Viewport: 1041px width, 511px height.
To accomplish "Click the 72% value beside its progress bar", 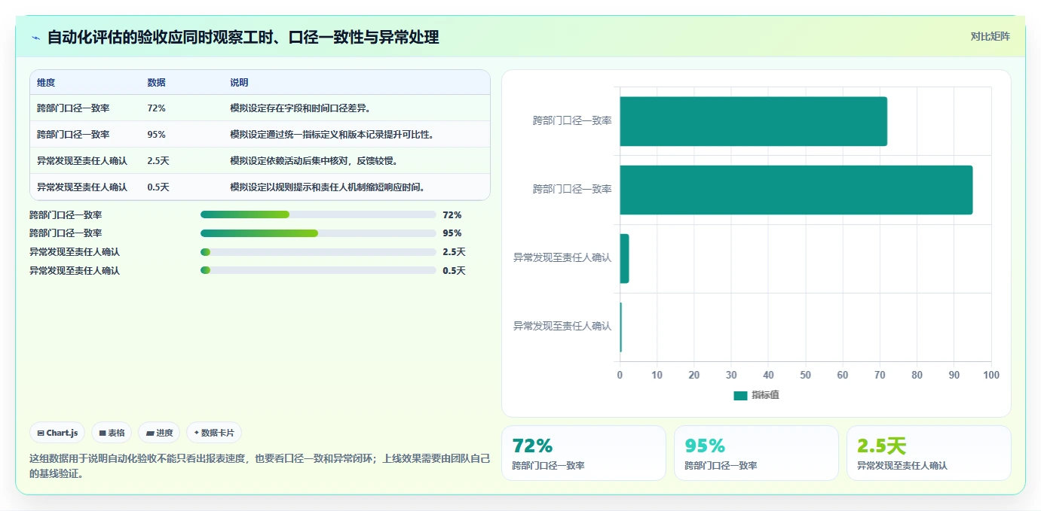I will (452, 215).
